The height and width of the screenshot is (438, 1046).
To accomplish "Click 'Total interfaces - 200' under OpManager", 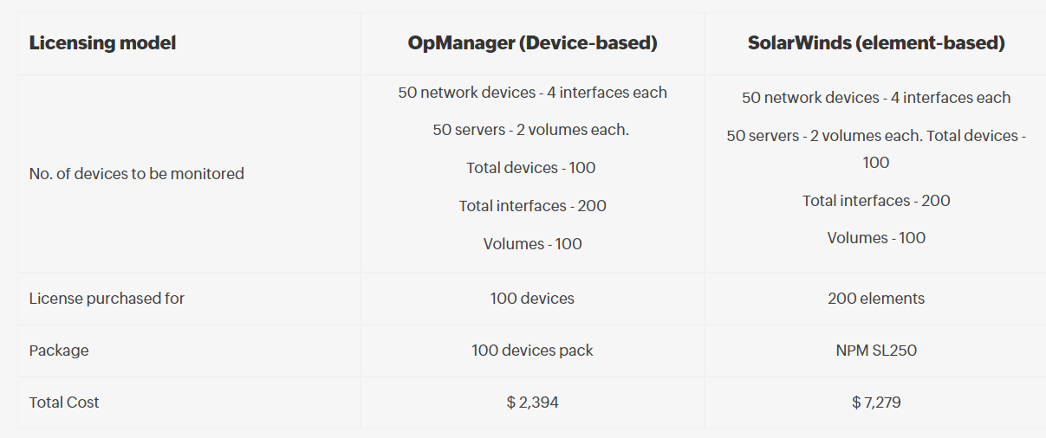I will pos(532,206).
